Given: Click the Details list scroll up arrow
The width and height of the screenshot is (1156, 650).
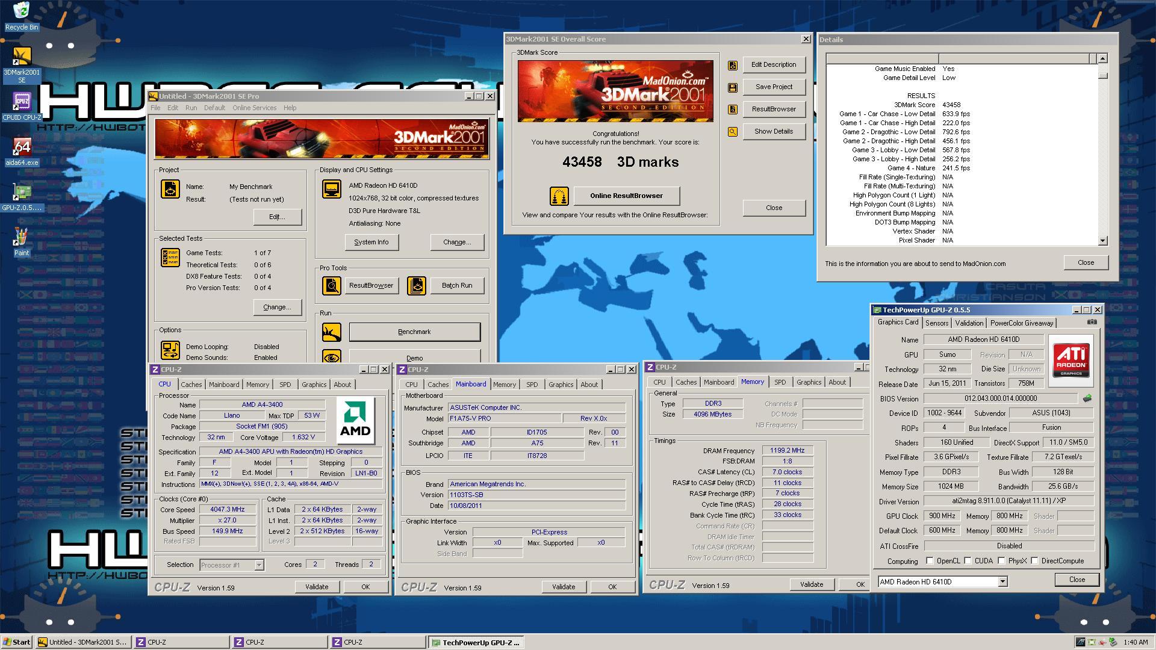Looking at the screenshot, I should 1102,58.
